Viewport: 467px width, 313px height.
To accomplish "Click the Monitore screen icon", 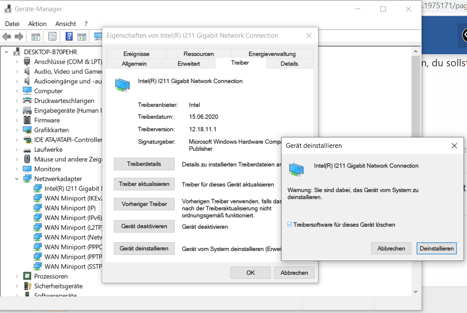I will tap(27, 169).
